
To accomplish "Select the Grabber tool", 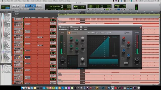I will pyautogui.click(x=34, y=6).
